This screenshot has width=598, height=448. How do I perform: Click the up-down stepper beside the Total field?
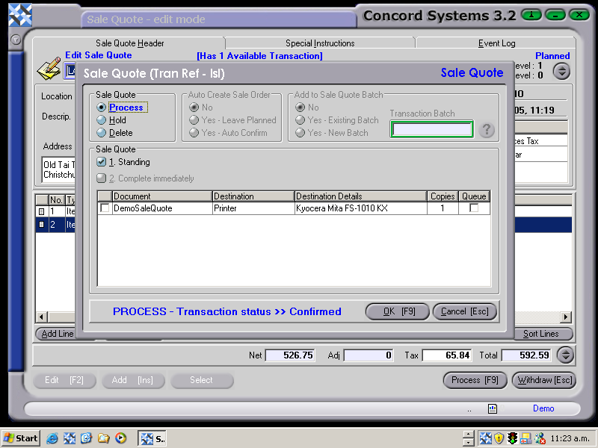coord(565,355)
